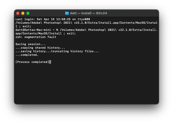Click the gray terminal cursor block
This screenshot has width=173, height=123.
(50, 62)
